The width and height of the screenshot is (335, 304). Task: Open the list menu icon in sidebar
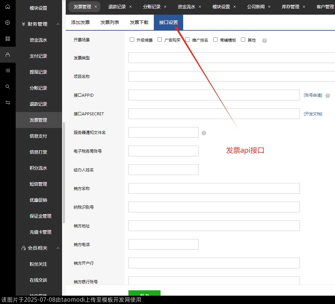[x=8, y=70]
